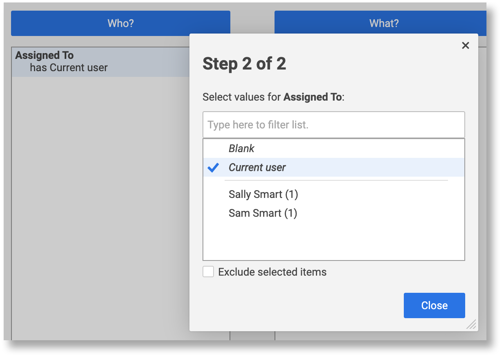
Task: Enable the "Exclude selected items" checkbox
Action: pyautogui.click(x=208, y=272)
